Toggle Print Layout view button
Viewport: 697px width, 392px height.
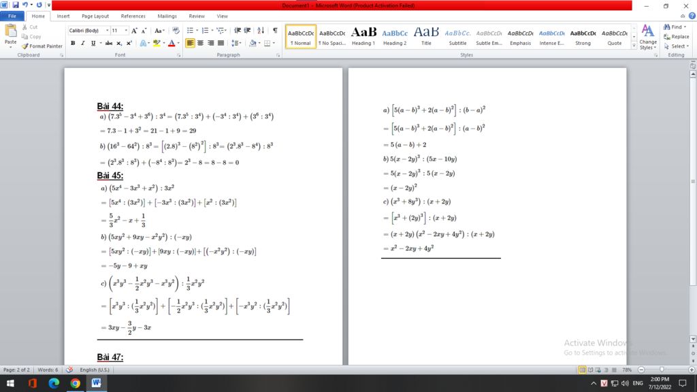click(582, 370)
